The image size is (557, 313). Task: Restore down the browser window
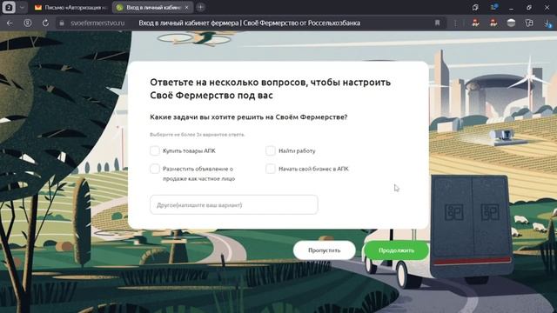529,7
